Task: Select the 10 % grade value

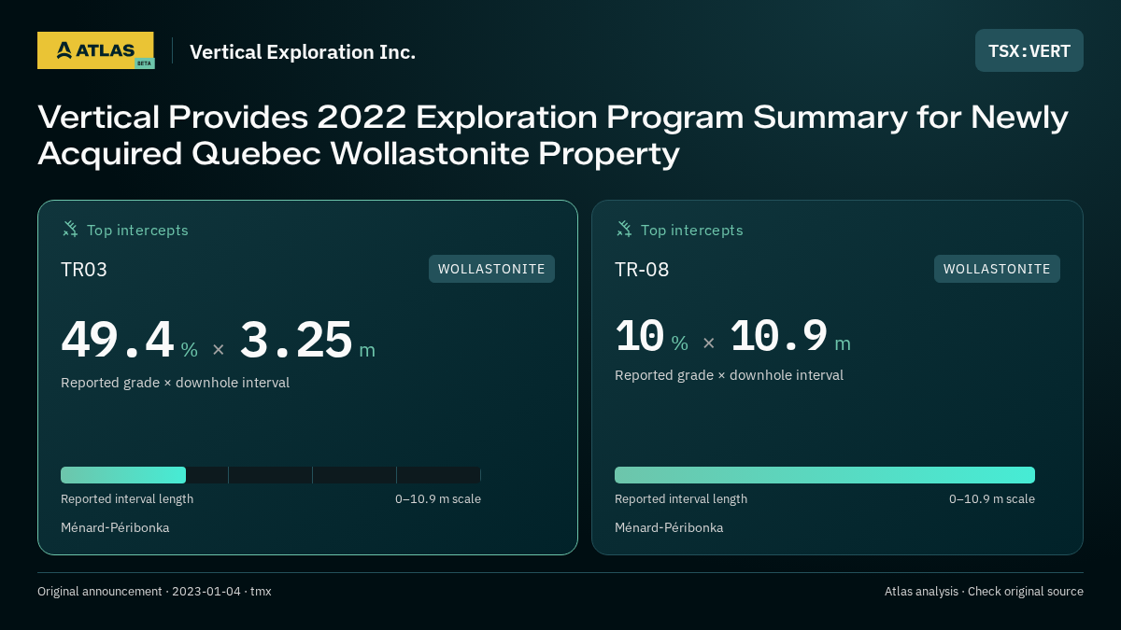Action: pyautogui.click(x=651, y=336)
